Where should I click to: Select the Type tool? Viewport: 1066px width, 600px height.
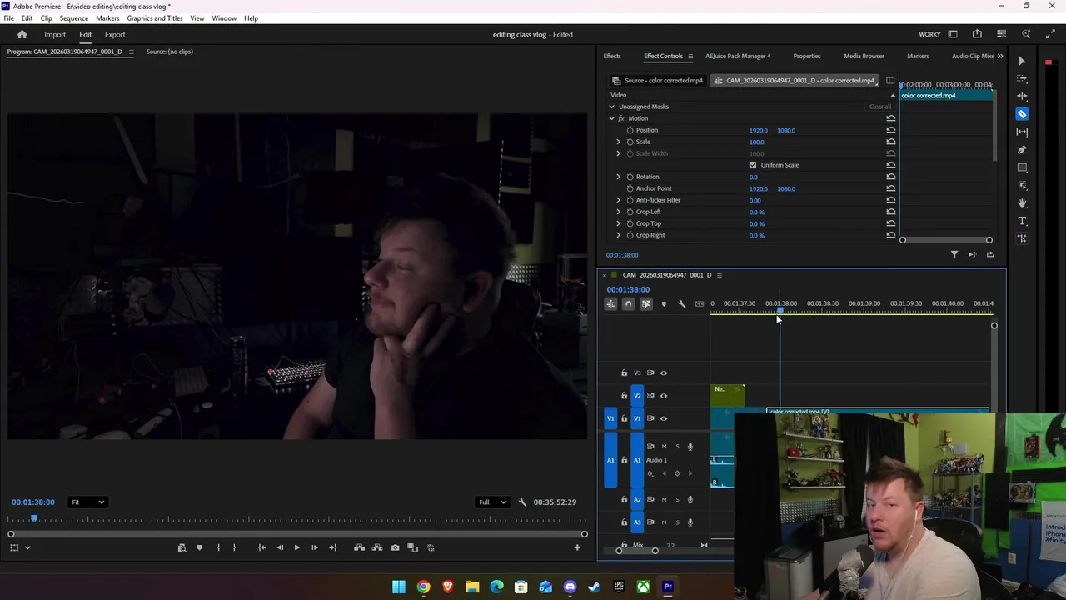tap(1022, 221)
